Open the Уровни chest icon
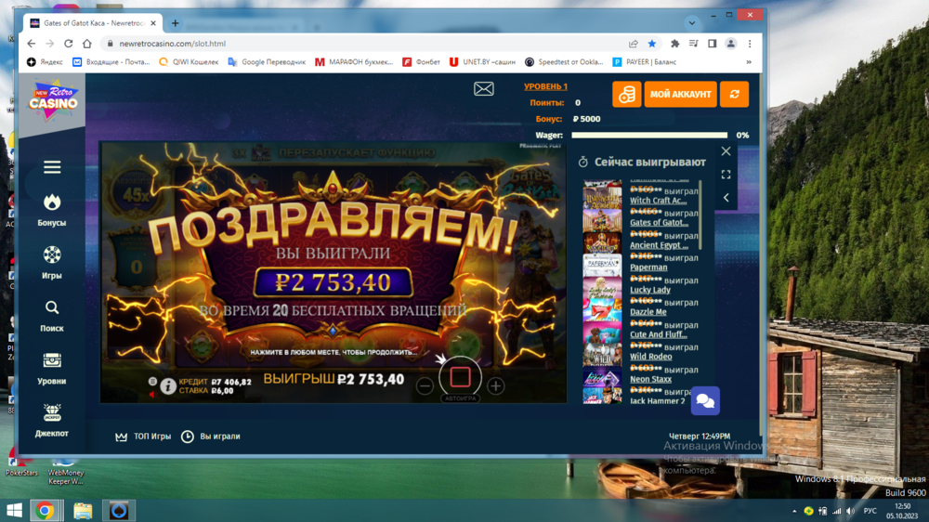 [52, 360]
